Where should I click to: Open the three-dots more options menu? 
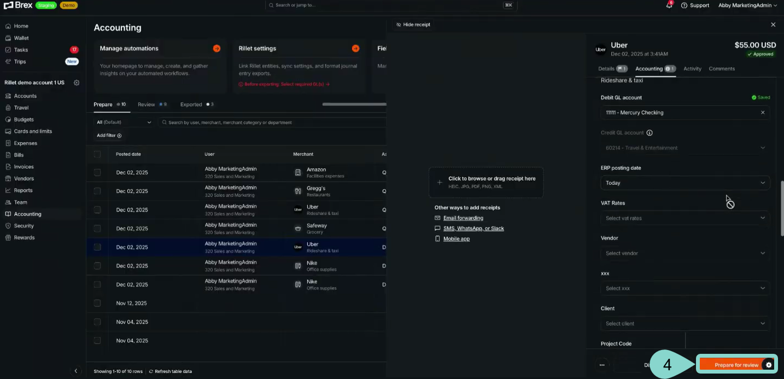(x=602, y=365)
